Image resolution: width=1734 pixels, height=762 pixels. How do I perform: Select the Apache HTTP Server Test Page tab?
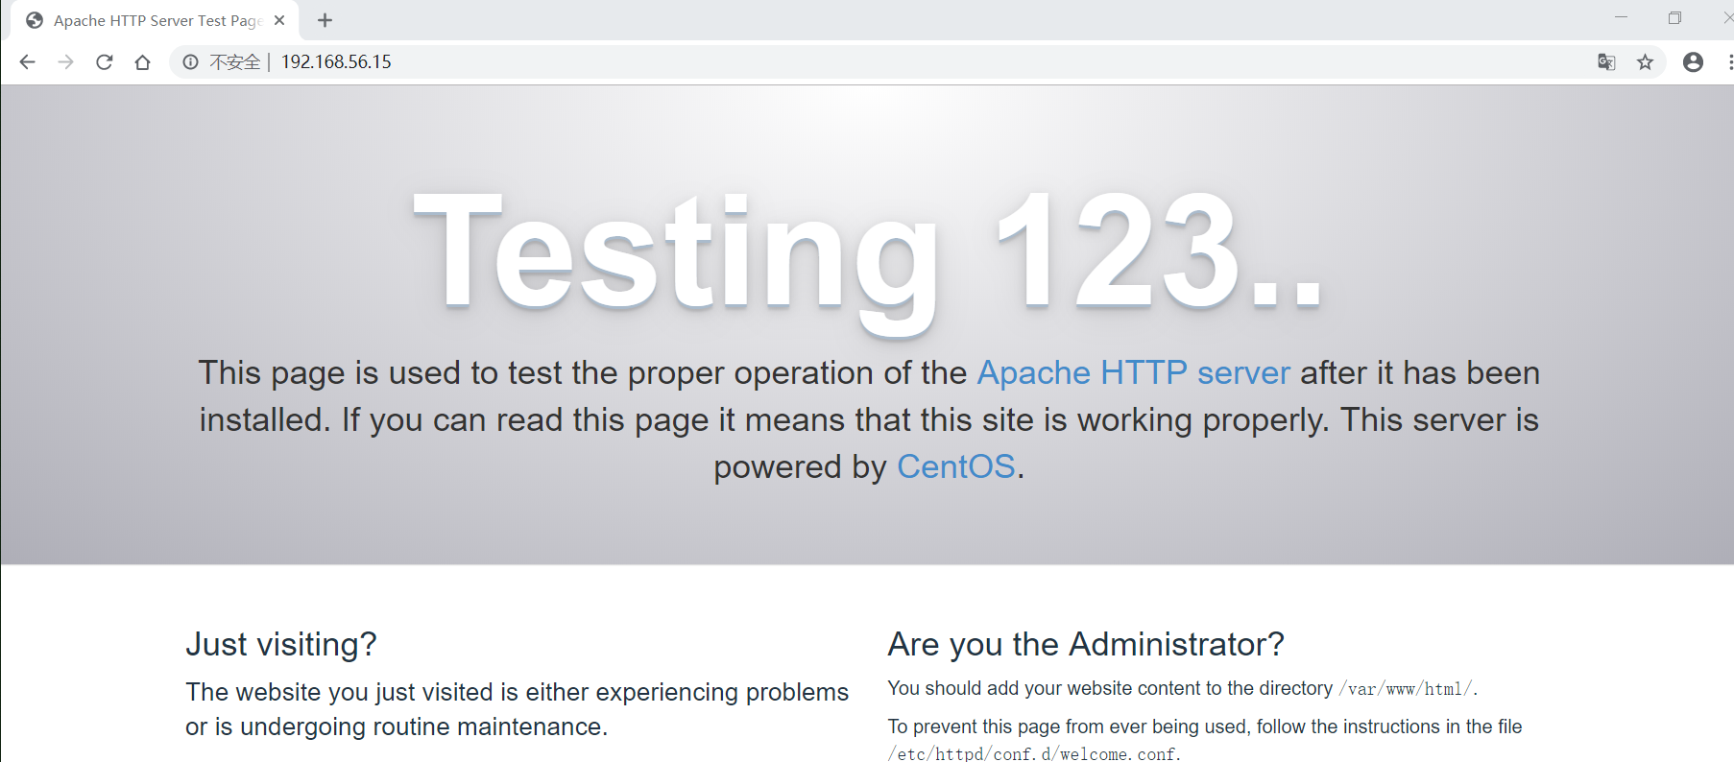coord(155,20)
